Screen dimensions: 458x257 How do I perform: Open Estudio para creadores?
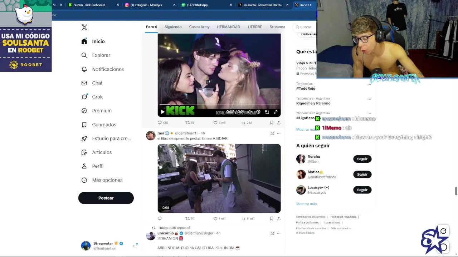[106, 138]
